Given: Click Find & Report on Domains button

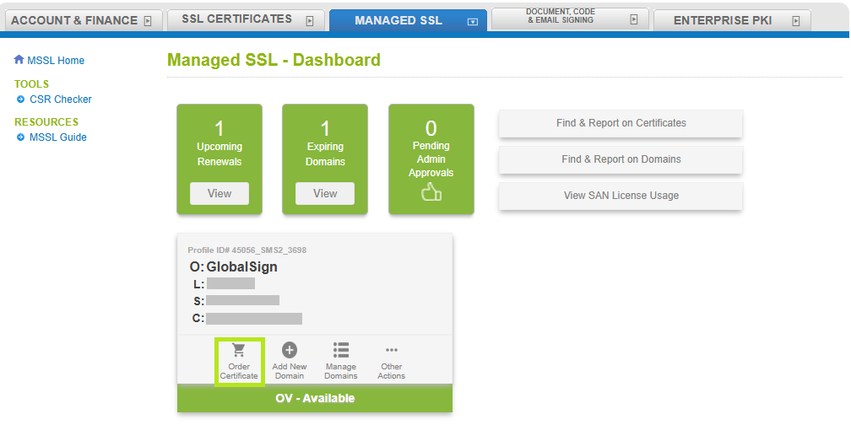Looking at the screenshot, I should point(621,159).
